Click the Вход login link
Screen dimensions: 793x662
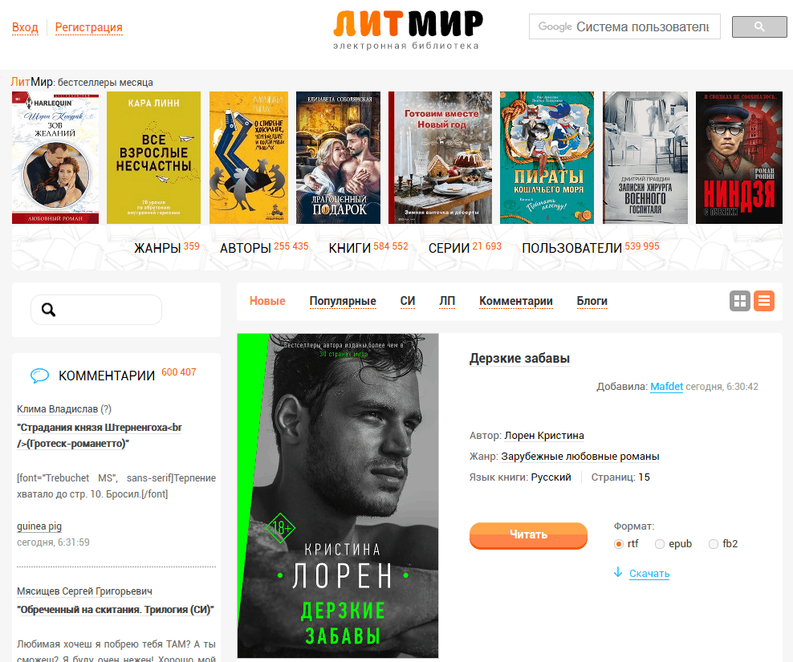pos(26,27)
